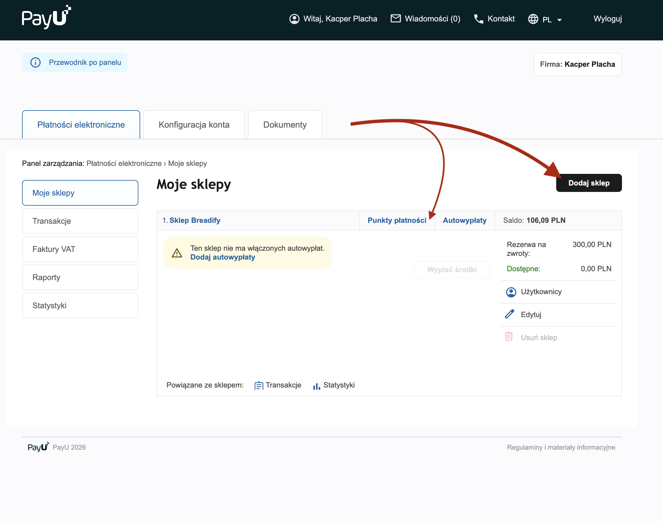663x521 pixels.
Task: Click the PayU logo in header
Action: pyautogui.click(x=46, y=18)
